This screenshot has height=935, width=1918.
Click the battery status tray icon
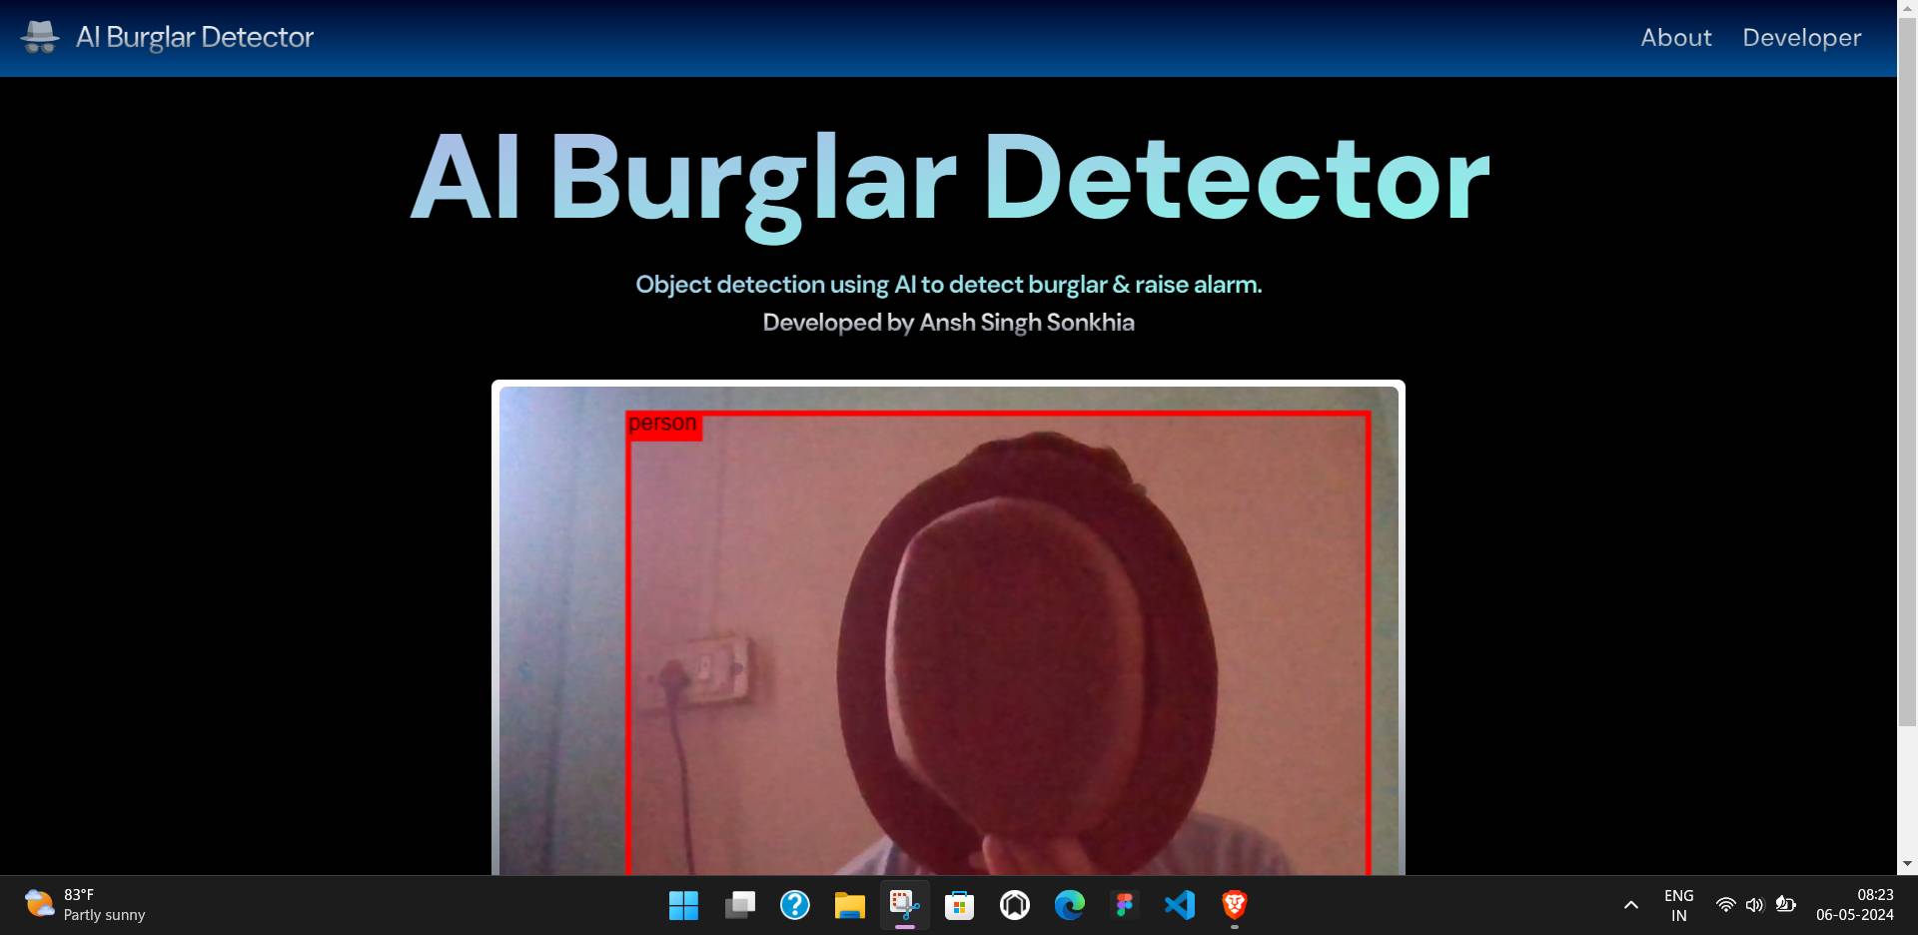(1786, 905)
